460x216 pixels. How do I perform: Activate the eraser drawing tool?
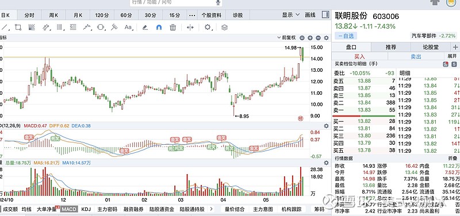click(145, 28)
